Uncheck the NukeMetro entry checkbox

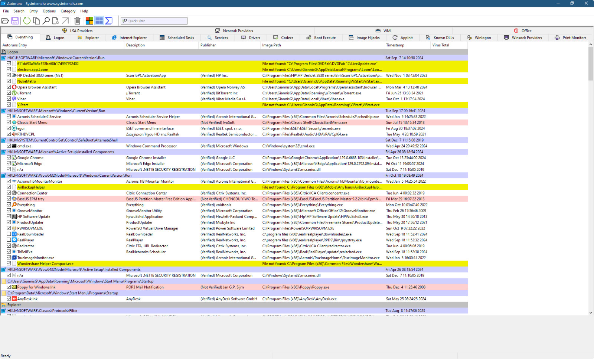coord(9,81)
